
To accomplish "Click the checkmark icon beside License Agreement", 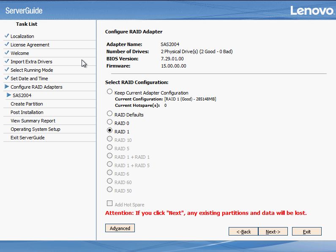I will (7, 44).
